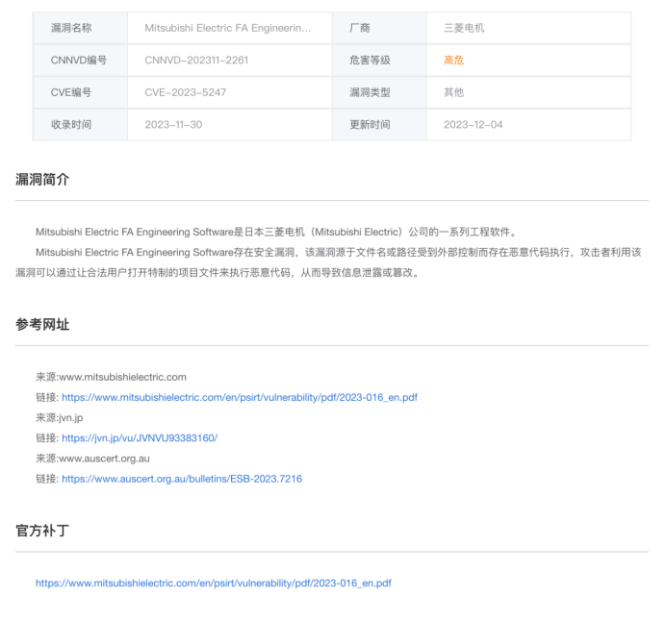Select the CVE number CVE-2023-5247
This screenshot has width=666, height=621.
185,92
